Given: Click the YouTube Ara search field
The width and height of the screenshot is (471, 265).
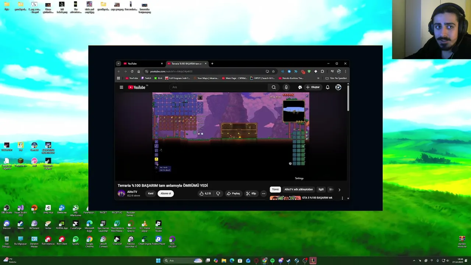Looking at the screenshot, I should coord(219,87).
